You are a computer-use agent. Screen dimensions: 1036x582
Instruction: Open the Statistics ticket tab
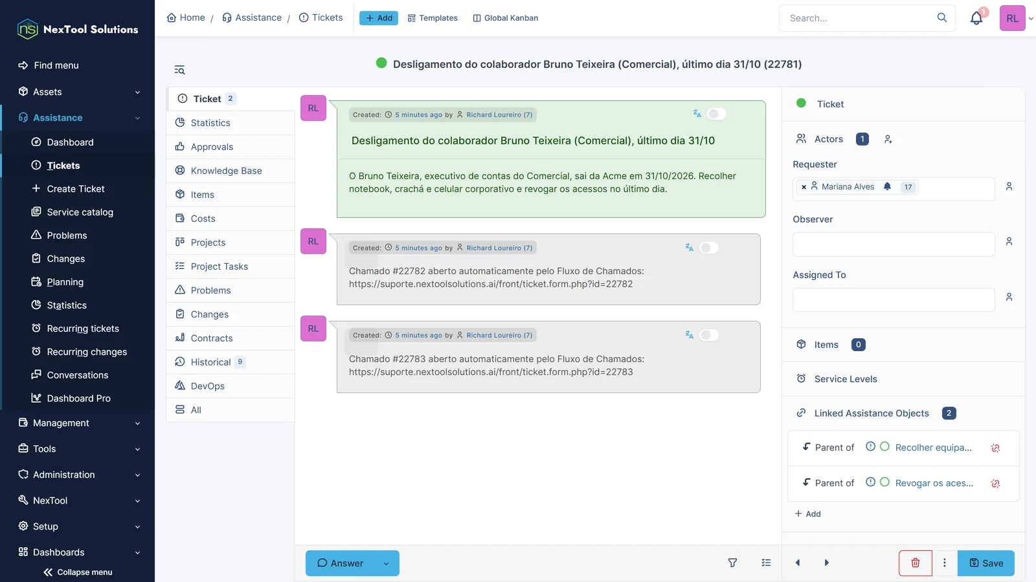pos(231,123)
